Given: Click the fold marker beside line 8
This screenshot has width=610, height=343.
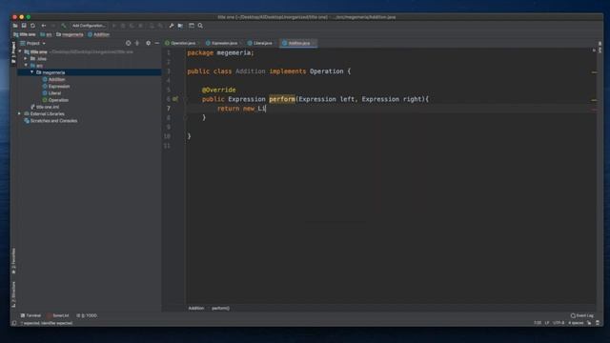Looking at the screenshot, I should 186,117.
